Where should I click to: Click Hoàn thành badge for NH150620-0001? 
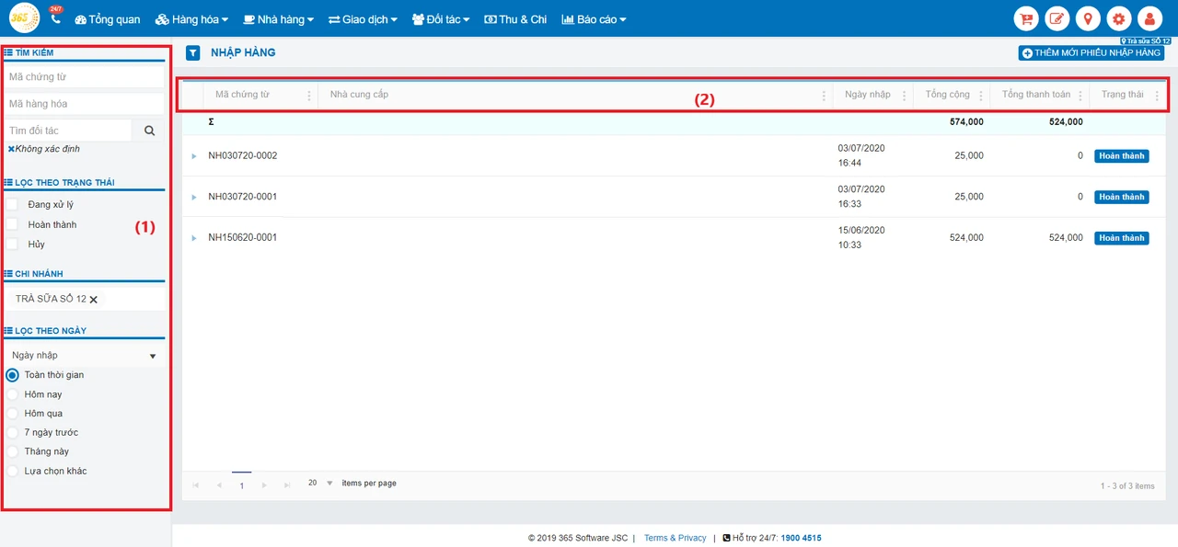tap(1121, 238)
